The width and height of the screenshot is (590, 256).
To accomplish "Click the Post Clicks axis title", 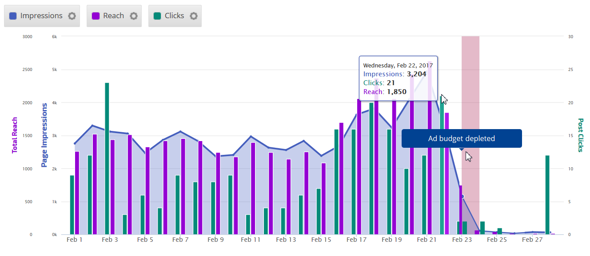I will point(580,135).
